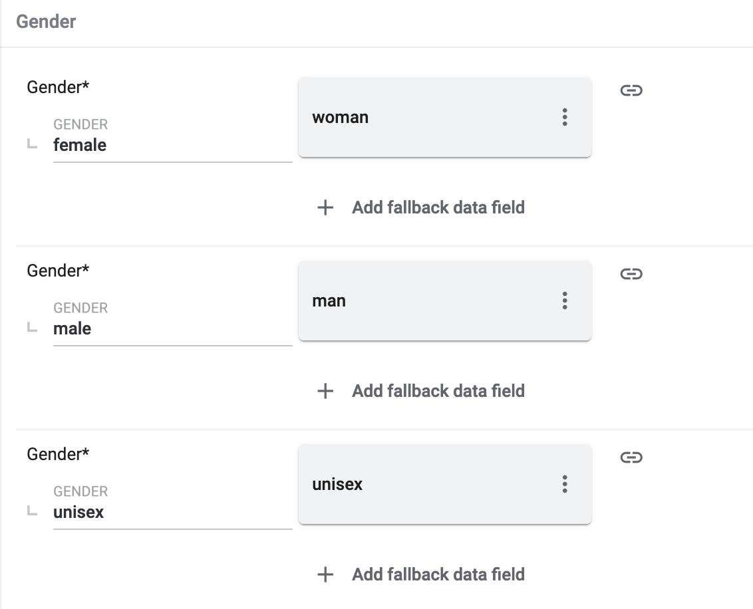Click the plus icon under man field
753x609 pixels.
325,391
